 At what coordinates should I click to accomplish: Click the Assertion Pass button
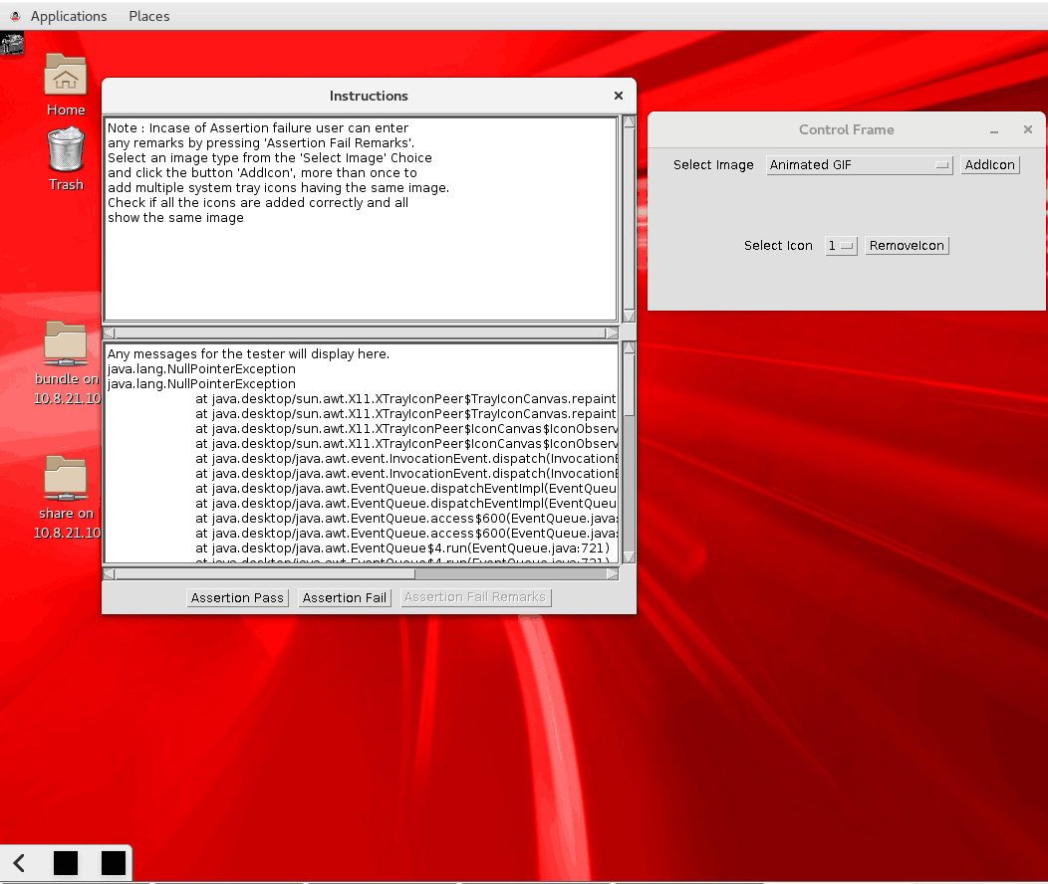coord(238,598)
